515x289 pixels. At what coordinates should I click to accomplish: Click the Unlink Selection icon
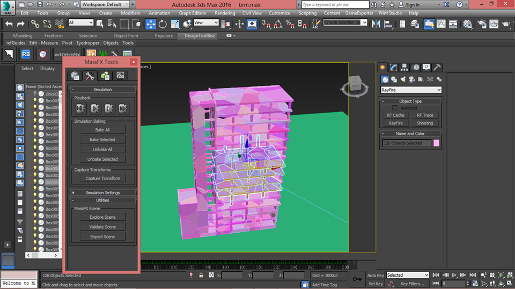click(x=47, y=24)
